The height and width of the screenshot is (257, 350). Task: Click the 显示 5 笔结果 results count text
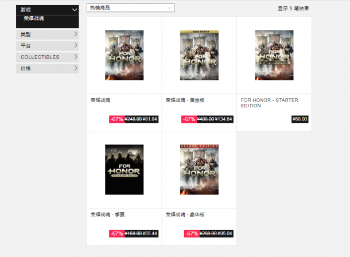click(293, 9)
